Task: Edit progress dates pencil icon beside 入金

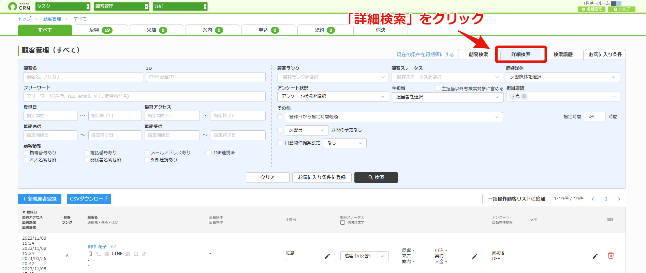Action: (475, 256)
